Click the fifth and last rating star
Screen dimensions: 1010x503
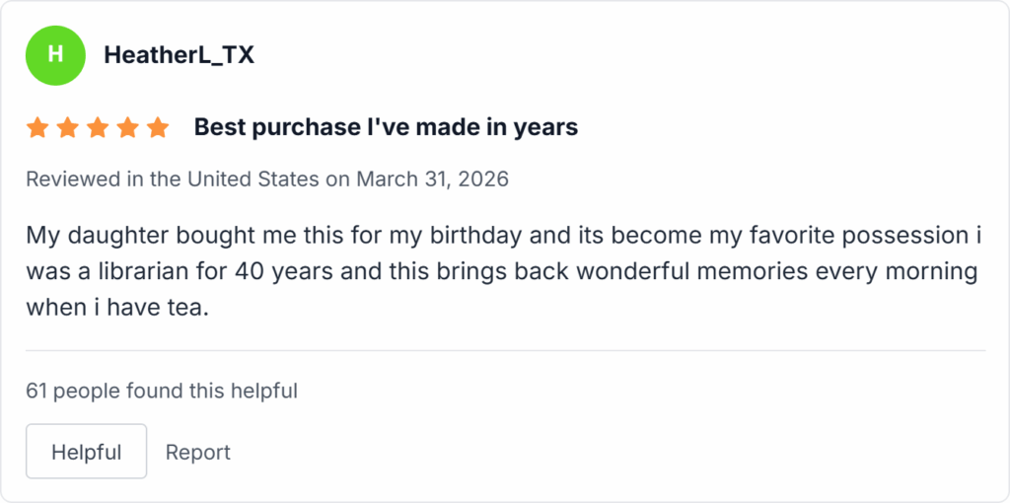coord(158,127)
